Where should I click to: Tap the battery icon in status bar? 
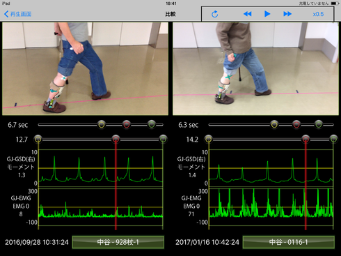[x=335, y=3]
